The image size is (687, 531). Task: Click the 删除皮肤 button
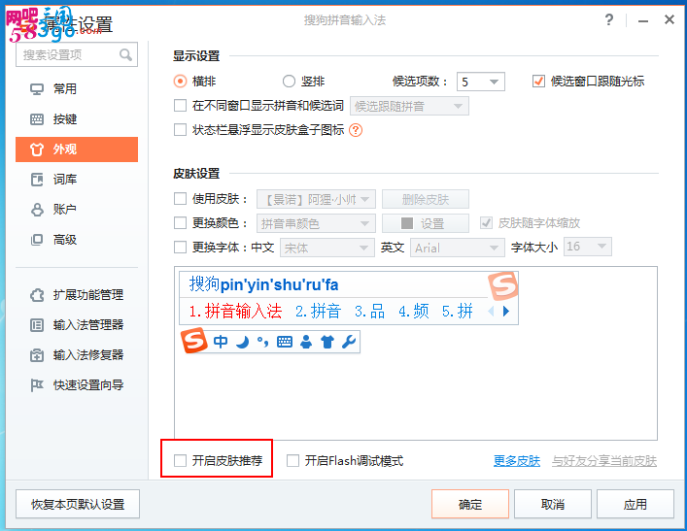point(426,199)
